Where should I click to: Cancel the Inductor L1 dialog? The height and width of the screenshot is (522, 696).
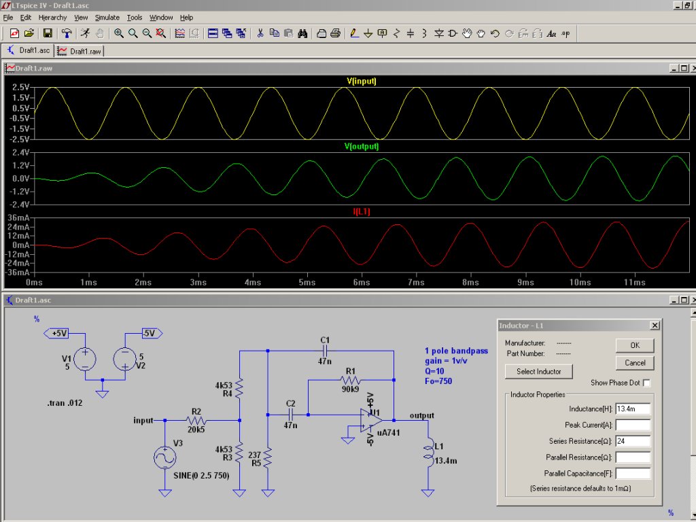(x=634, y=362)
